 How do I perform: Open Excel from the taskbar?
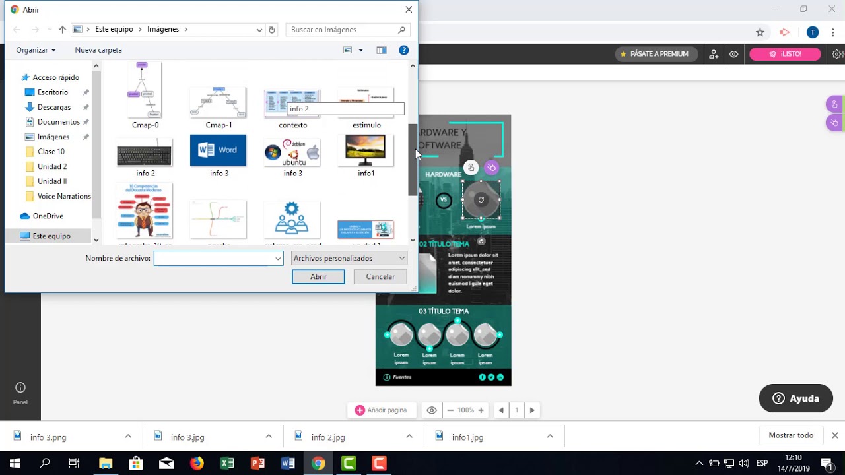(227, 463)
